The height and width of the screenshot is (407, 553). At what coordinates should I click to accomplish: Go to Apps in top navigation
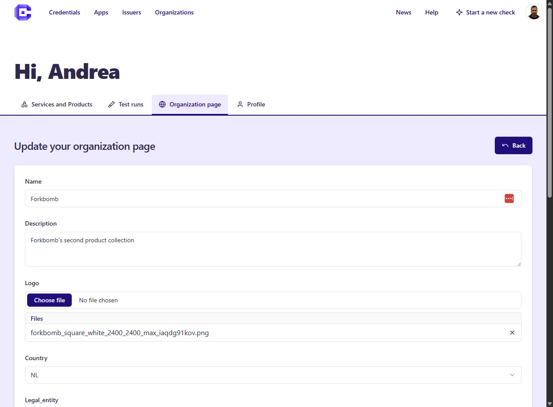[x=101, y=12]
